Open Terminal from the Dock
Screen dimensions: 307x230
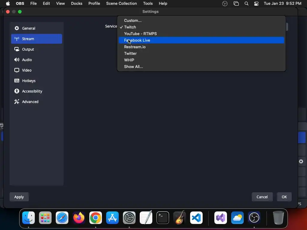163,218
